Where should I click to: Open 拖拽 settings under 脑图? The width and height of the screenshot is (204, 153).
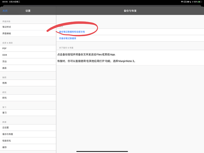pos(28,83)
